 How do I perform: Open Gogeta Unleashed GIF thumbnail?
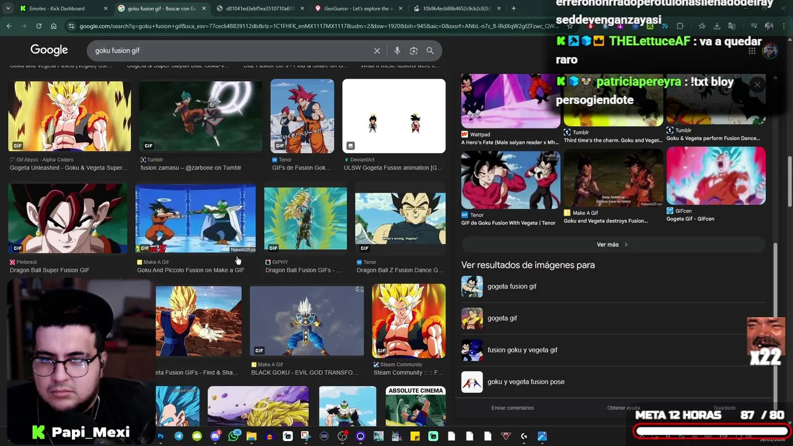pyautogui.click(x=69, y=116)
